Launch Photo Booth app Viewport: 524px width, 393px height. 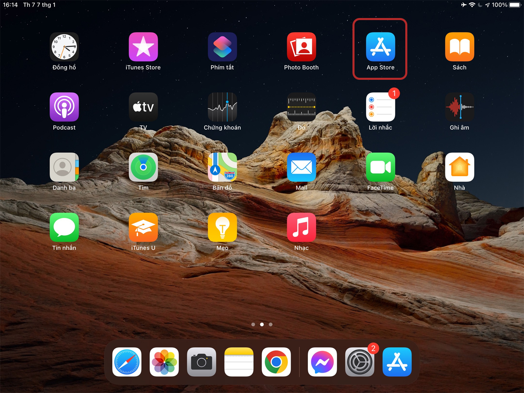tap(301, 47)
